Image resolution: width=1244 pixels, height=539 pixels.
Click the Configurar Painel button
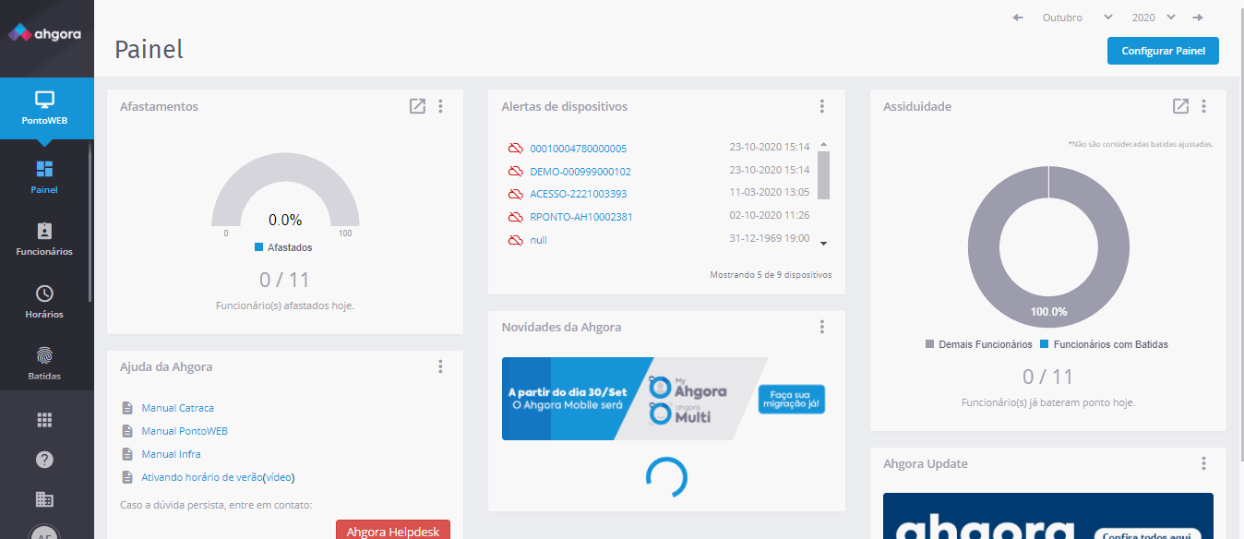click(x=1163, y=51)
